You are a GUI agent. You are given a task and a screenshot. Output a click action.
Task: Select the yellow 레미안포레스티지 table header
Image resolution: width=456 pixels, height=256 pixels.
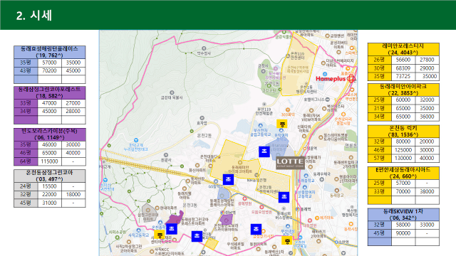403,49
